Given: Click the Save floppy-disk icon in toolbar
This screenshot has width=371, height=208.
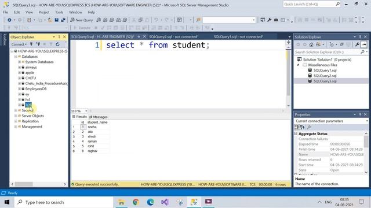Looking at the screenshot, I should [x=57, y=20].
